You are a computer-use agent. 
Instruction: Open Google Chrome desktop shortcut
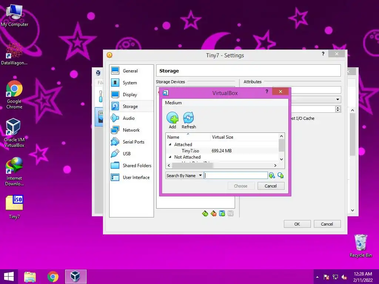point(14,95)
